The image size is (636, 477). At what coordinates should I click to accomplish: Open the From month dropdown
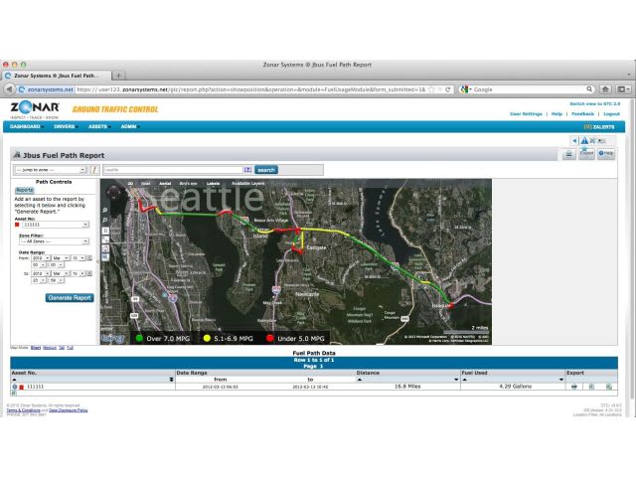[61, 258]
